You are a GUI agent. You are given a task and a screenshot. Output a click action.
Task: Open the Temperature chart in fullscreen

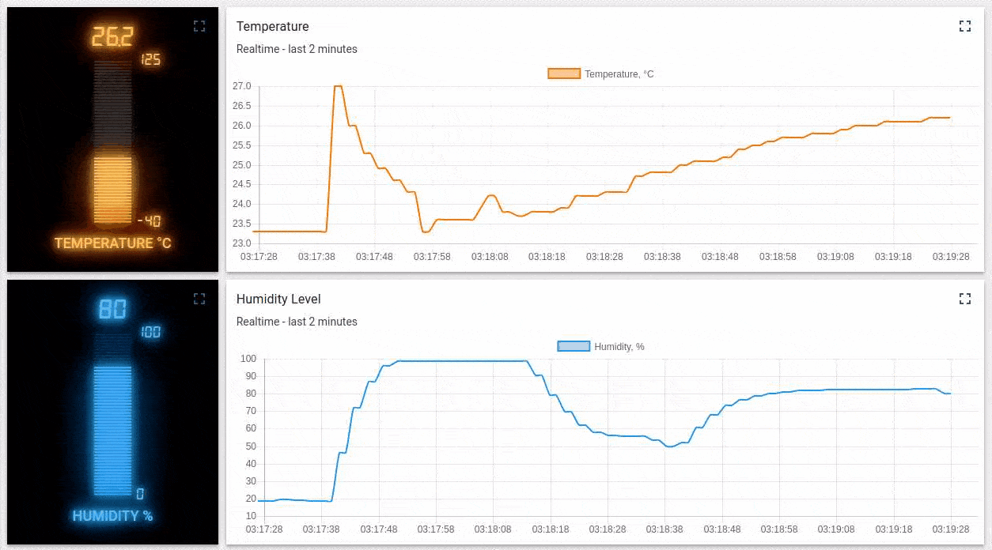coord(964,26)
